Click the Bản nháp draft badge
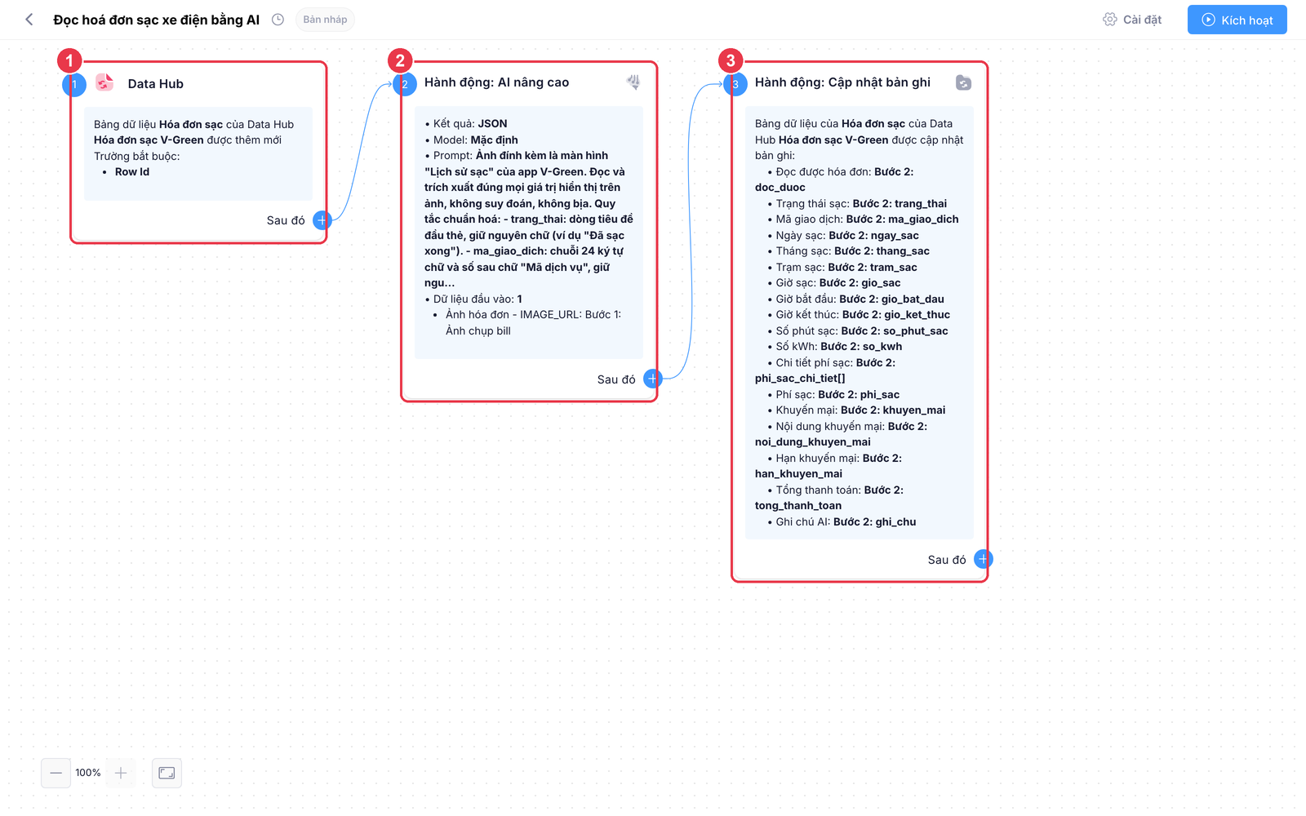This screenshot has height=816, width=1306. [x=325, y=20]
